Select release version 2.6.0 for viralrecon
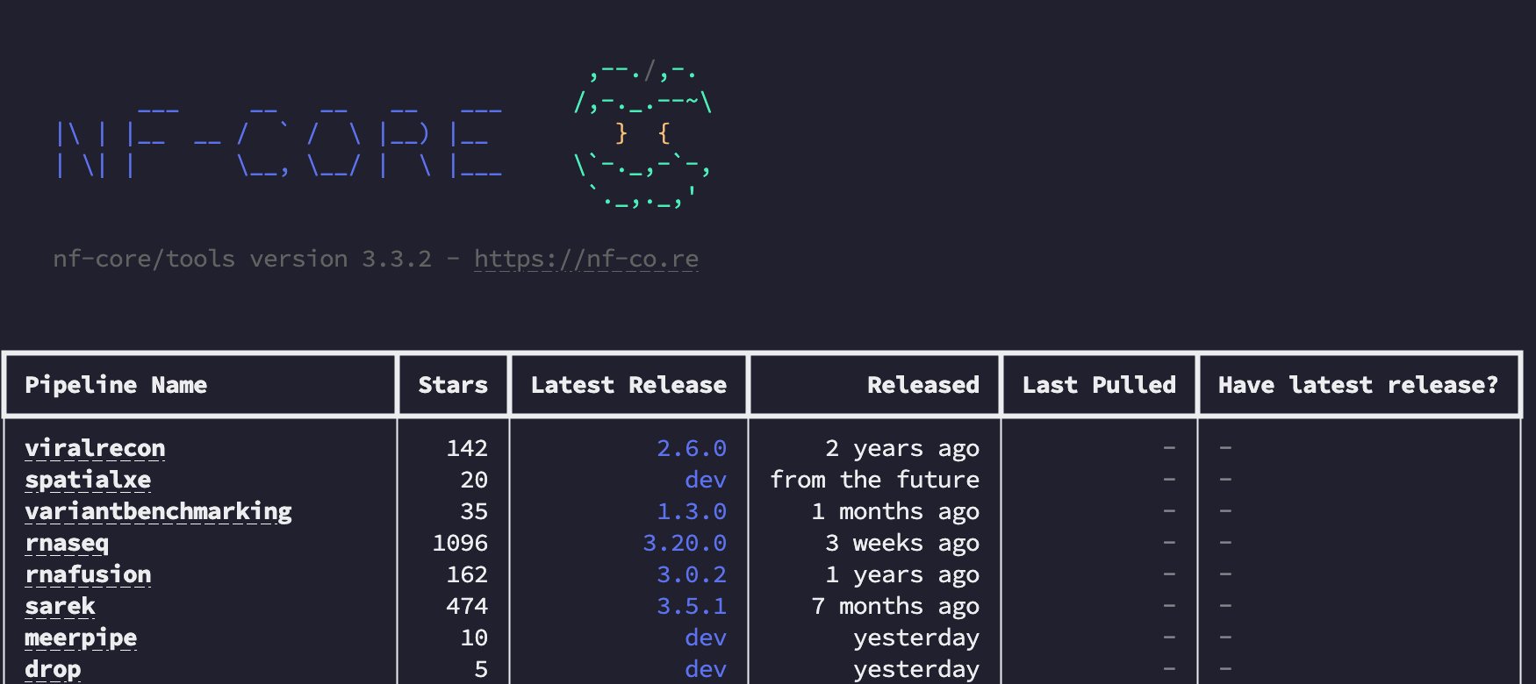The height and width of the screenshot is (684, 1536). (x=692, y=448)
